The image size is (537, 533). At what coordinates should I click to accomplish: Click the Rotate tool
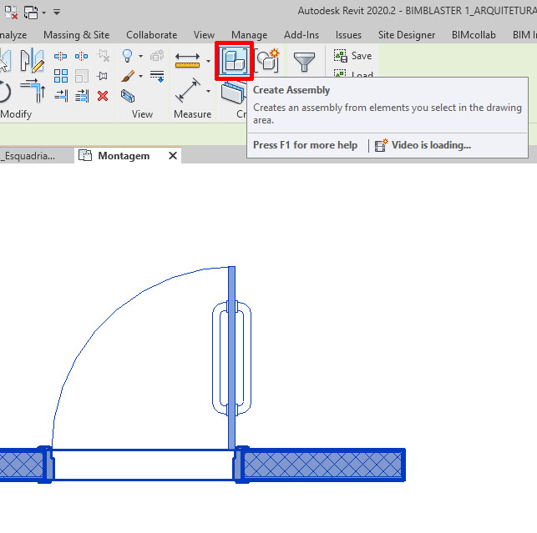click(5, 92)
